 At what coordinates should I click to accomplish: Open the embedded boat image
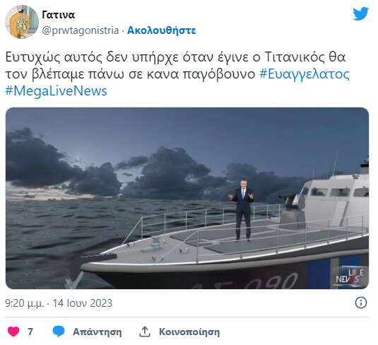coord(187,198)
